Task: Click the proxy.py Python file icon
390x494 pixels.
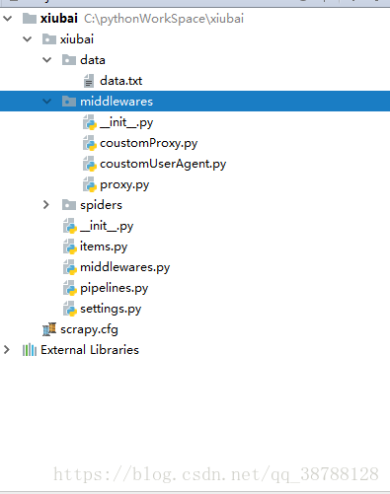Action: 90,184
